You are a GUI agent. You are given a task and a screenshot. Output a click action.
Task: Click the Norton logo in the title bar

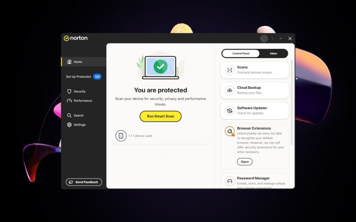(x=76, y=38)
